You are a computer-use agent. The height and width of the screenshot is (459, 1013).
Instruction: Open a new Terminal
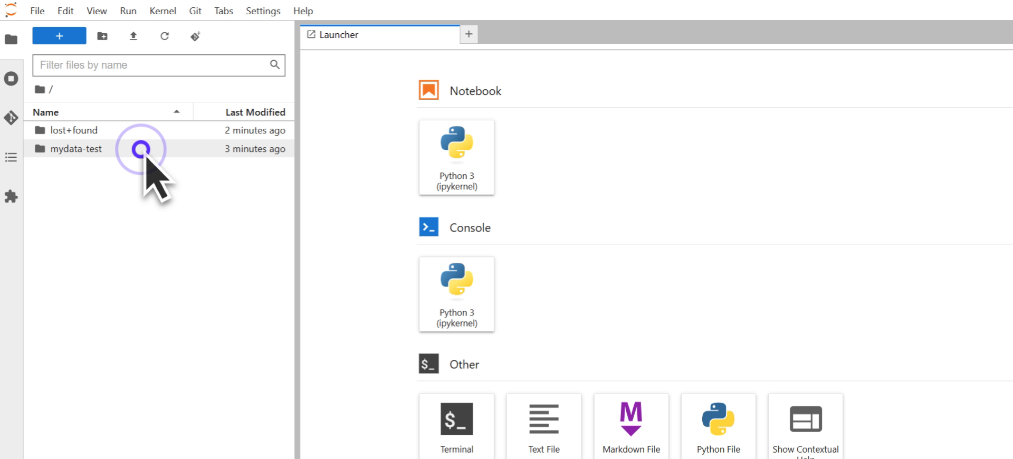(x=457, y=426)
